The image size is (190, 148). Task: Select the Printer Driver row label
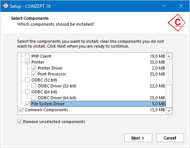point(50,68)
